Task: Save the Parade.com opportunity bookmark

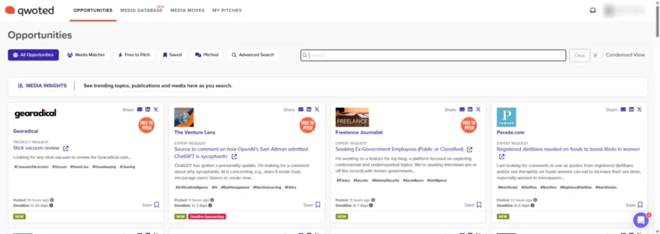Action: pyautogui.click(x=640, y=205)
